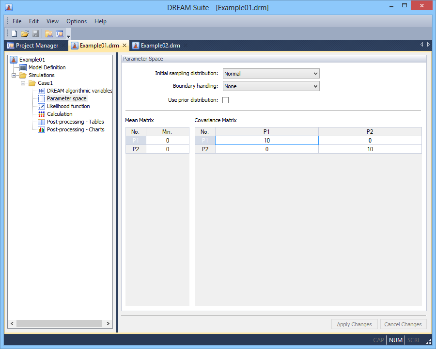Screen dimensions: 436x349
Task: Open Initial sampling distribution dropdown
Action: click(271, 74)
